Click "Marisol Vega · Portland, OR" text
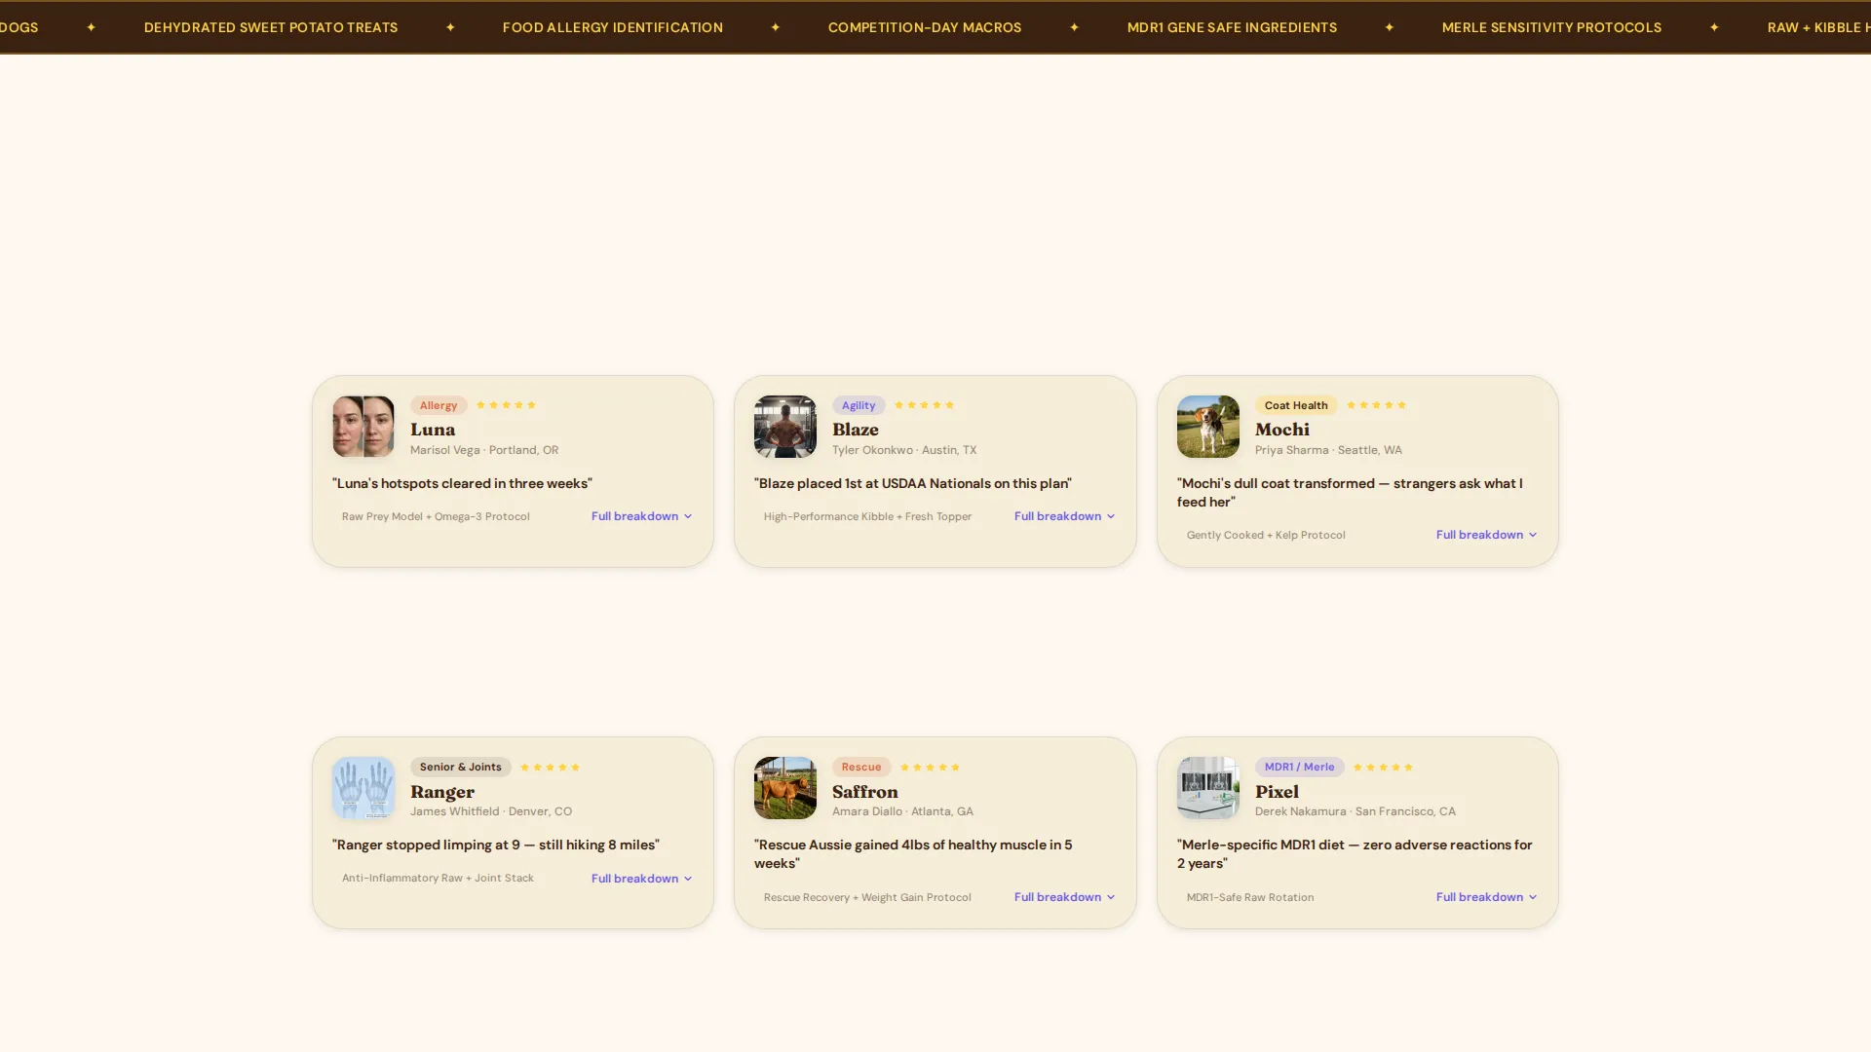This screenshot has width=1871, height=1052. 484,450
